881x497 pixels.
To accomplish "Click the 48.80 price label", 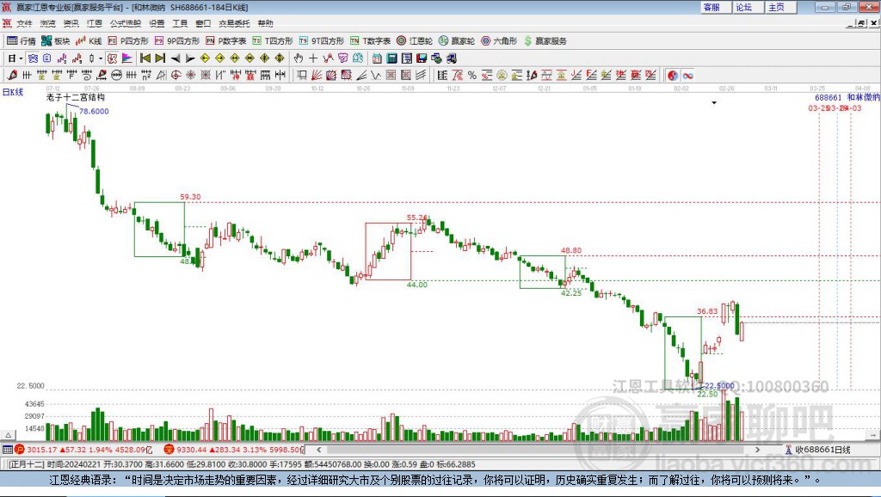I will (x=571, y=250).
